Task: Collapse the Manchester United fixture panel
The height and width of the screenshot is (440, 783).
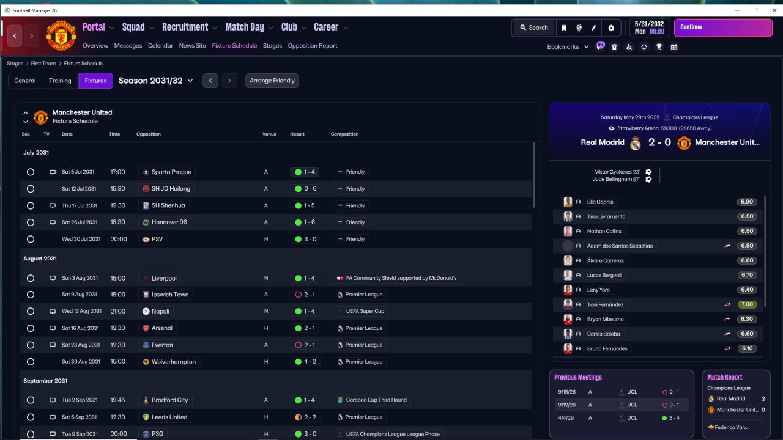Action: [x=26, y=112]
